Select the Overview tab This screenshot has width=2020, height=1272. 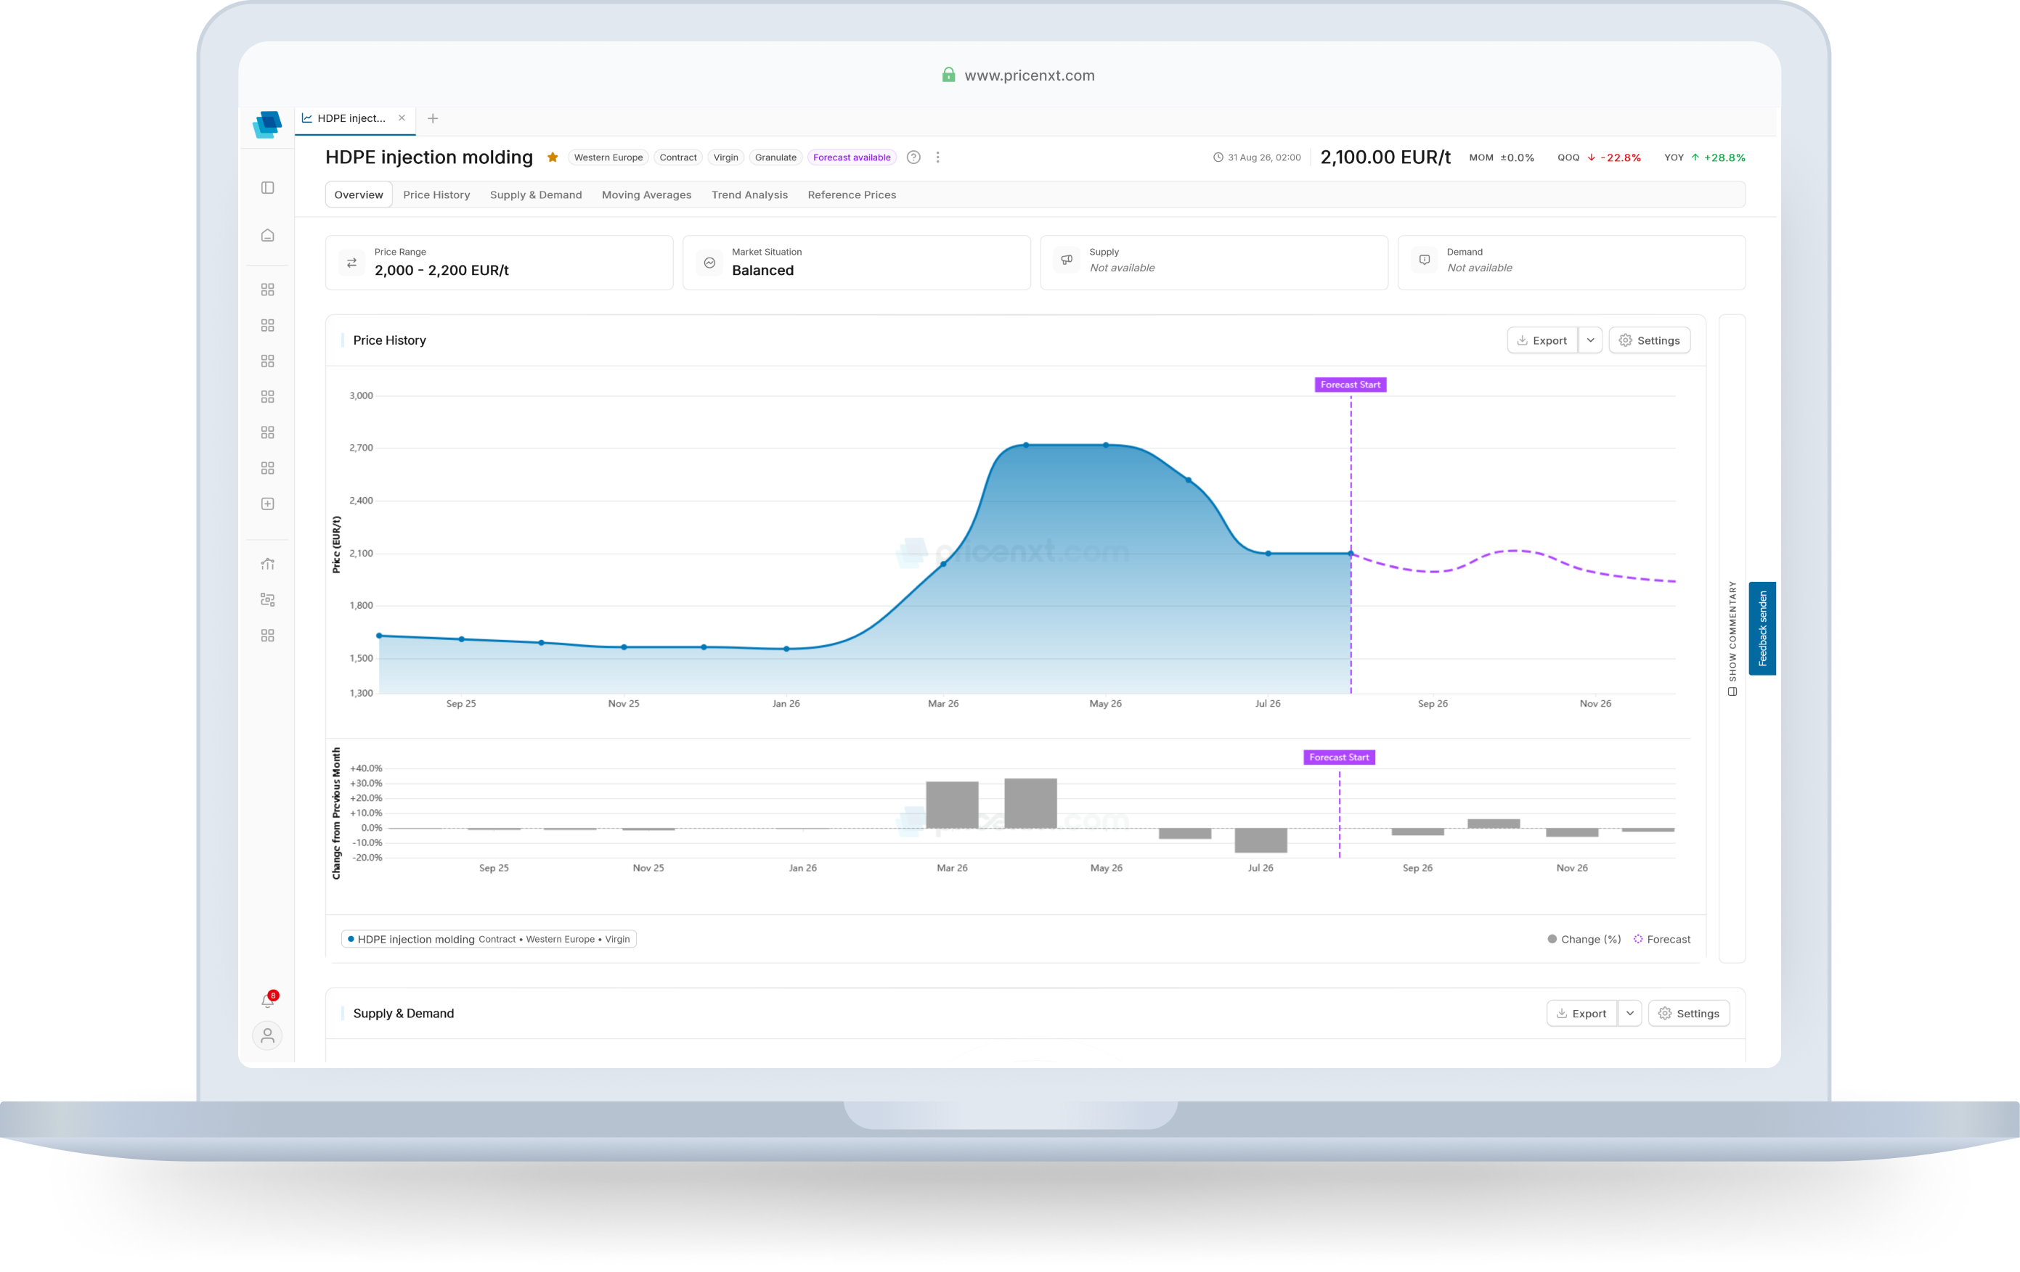coord(358,194)
